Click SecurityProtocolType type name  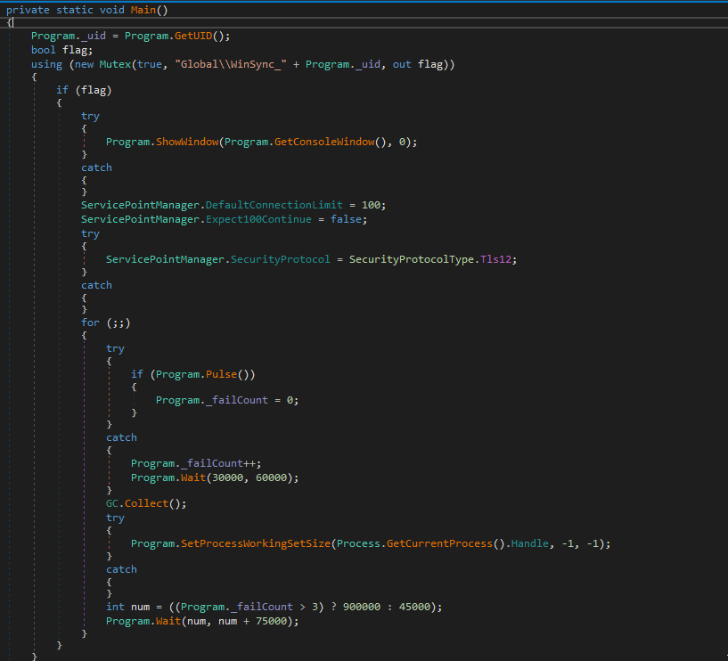click(412, 259)
